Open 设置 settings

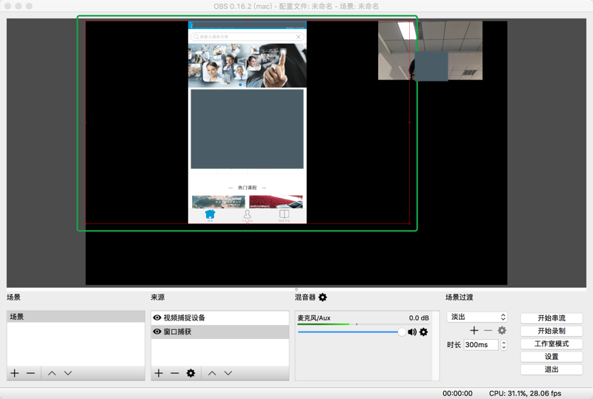(551, 357)
